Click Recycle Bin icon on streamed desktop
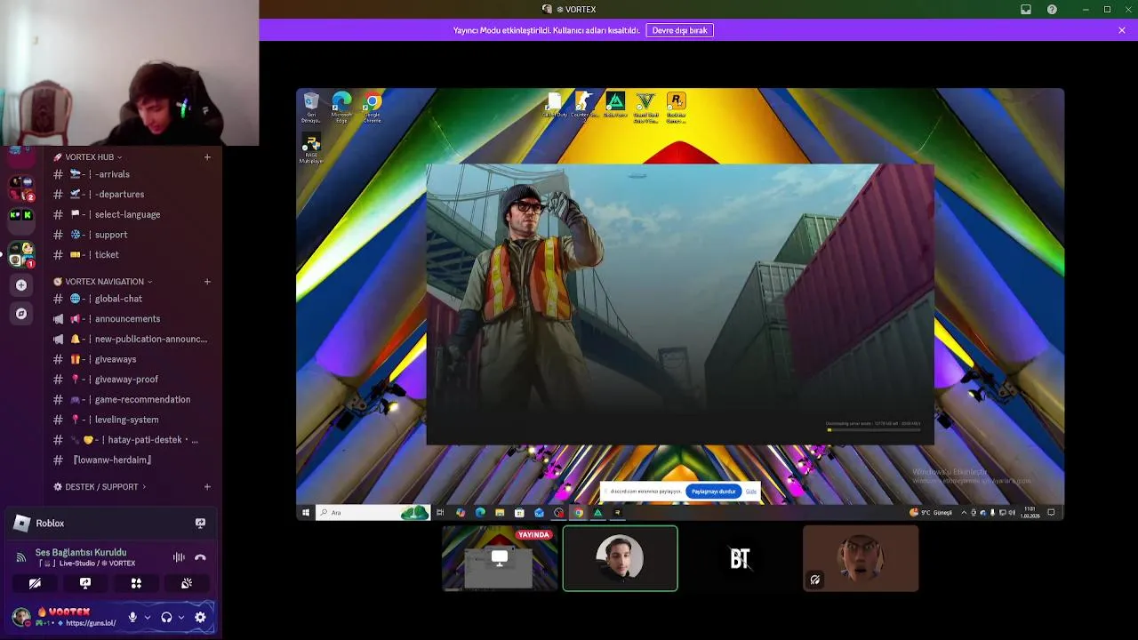Viewport: 1138px width, 640px height. click(311, 108)
